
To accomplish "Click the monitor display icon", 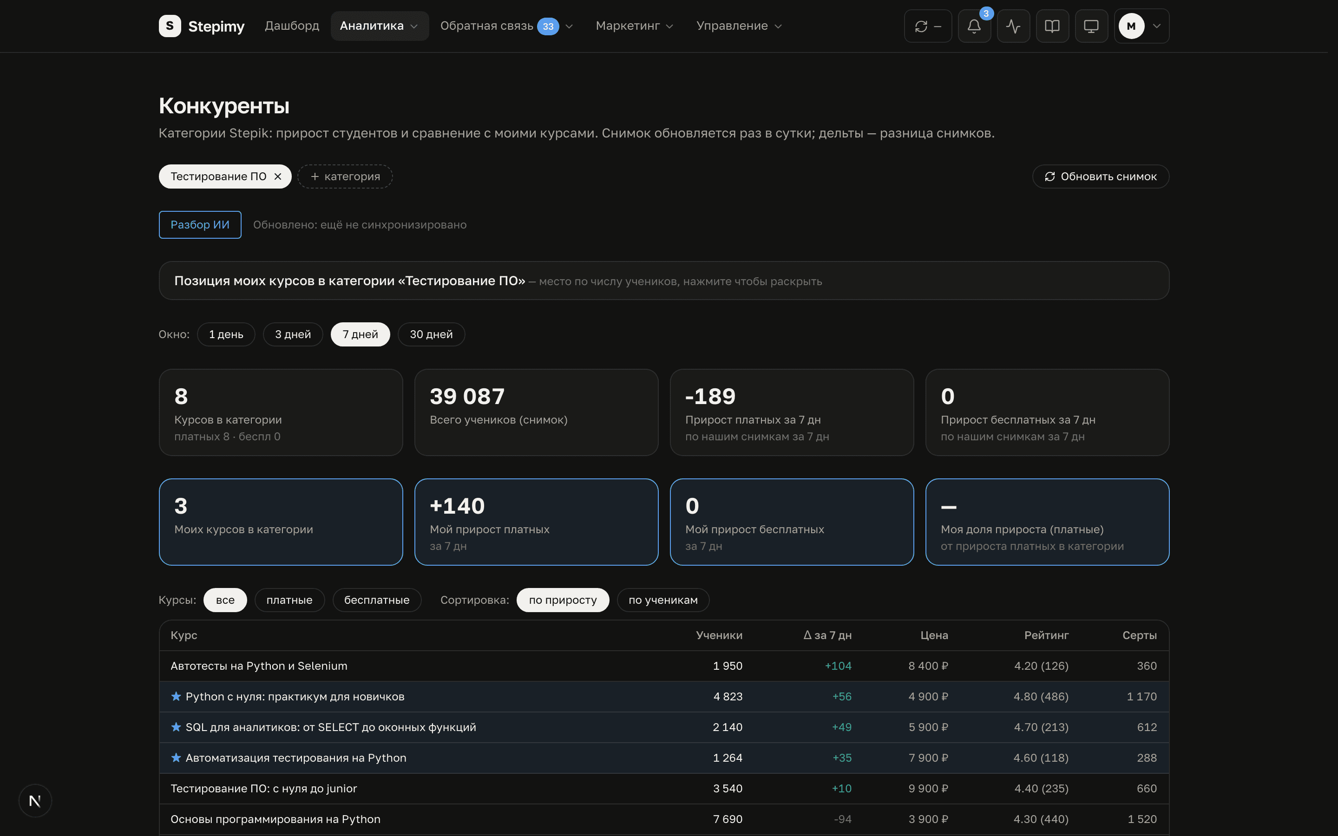I will (x=1091, y=26).
